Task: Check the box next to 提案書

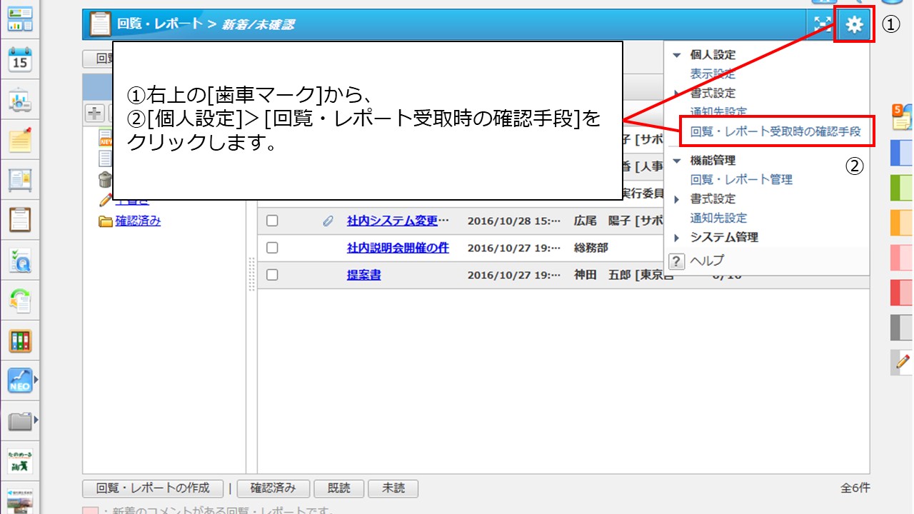Action: tap(272, 275)
